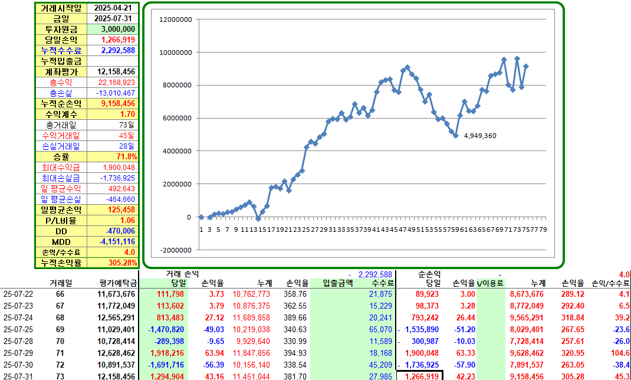Select the 입출금액 column header
The image size is (631, 380).
pos(338,283)
